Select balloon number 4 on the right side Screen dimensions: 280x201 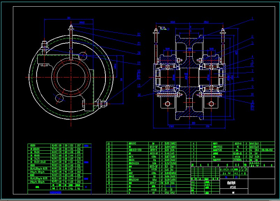tap(252, 57)
